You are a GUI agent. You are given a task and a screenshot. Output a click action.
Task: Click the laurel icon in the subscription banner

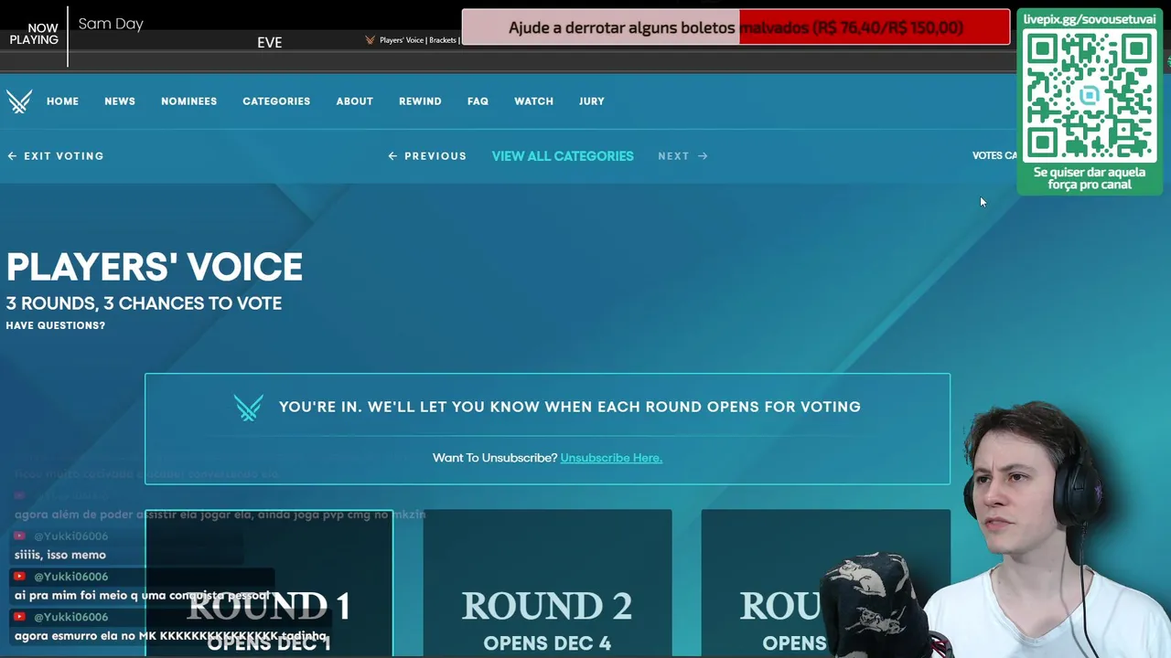point(248,407)
